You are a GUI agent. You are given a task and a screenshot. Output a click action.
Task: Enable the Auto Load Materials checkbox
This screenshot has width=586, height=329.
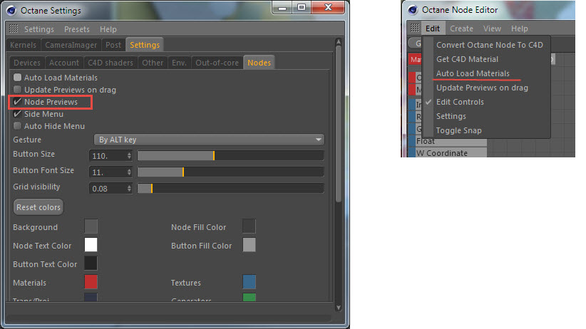pos(17,78)
